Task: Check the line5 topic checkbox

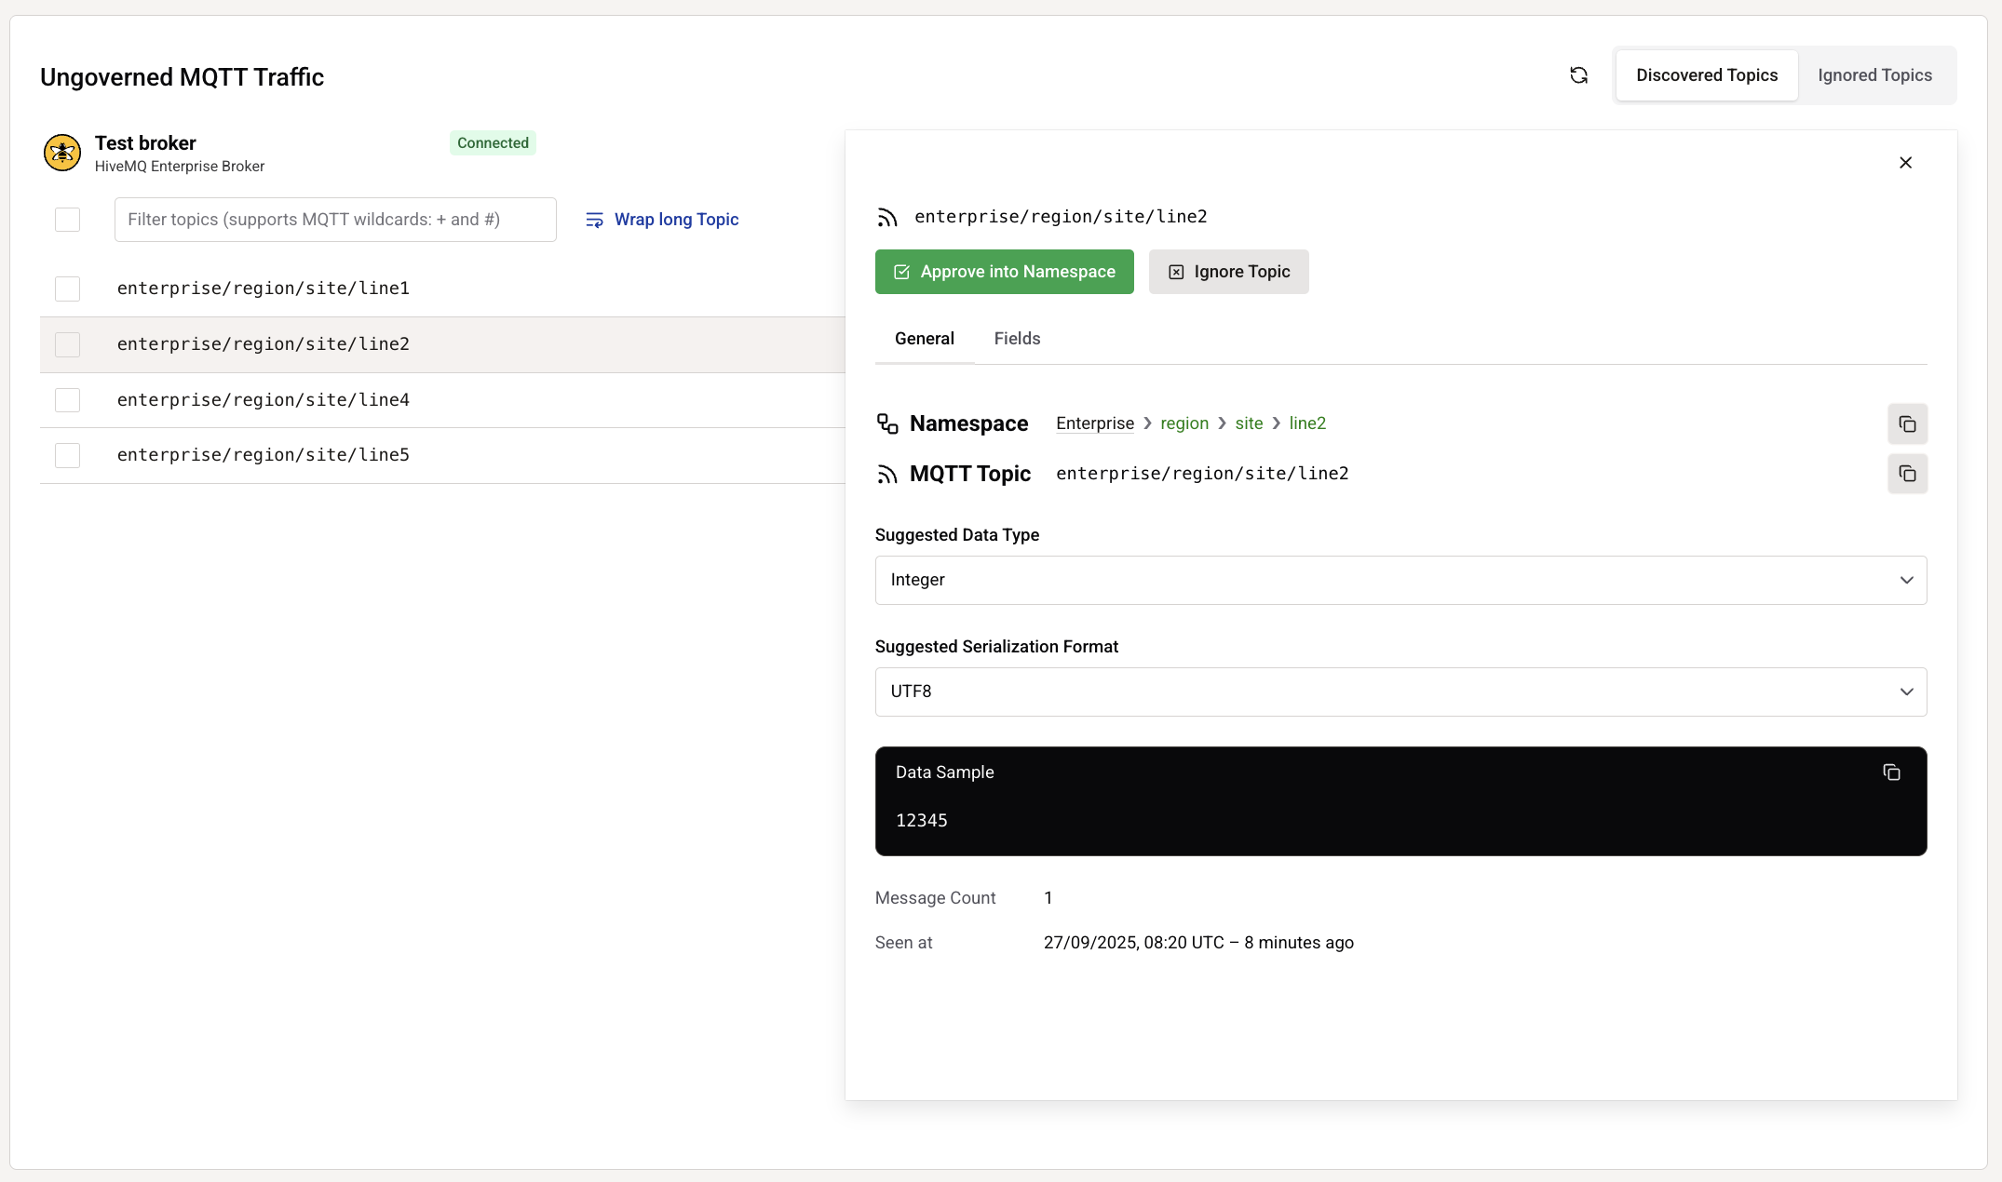Action: coord(67,455)
